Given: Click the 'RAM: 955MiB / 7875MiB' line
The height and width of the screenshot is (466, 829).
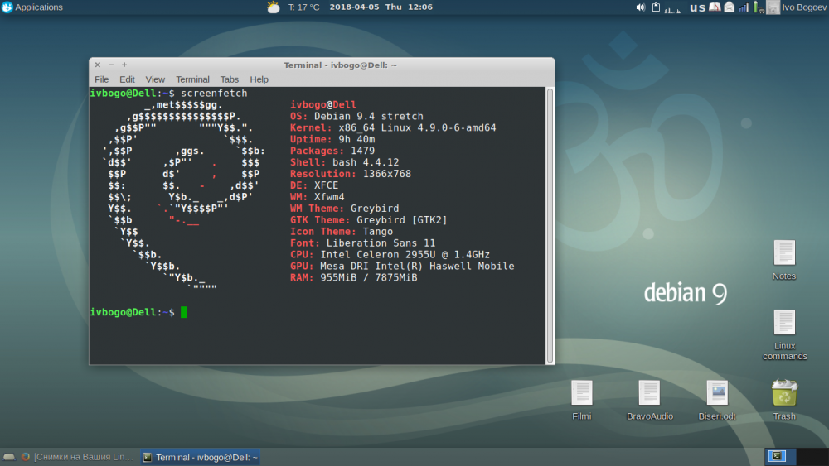Looking at the screenshot, I should click(x=353, y=277).
